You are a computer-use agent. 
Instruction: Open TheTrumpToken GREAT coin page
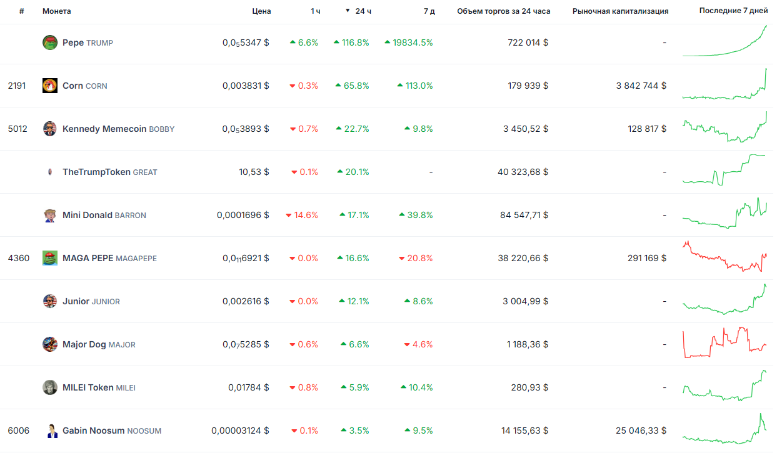pos(110,172)
